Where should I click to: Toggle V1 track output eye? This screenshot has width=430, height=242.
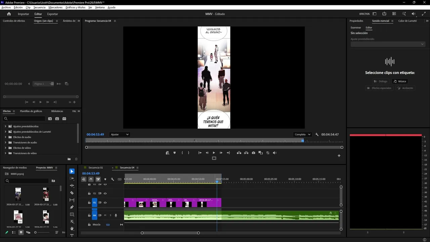105,203
